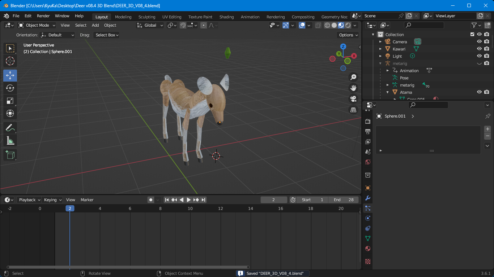Disable Light in renders via camera toggle
494x277 pixels.
click(x=486, y=56)
